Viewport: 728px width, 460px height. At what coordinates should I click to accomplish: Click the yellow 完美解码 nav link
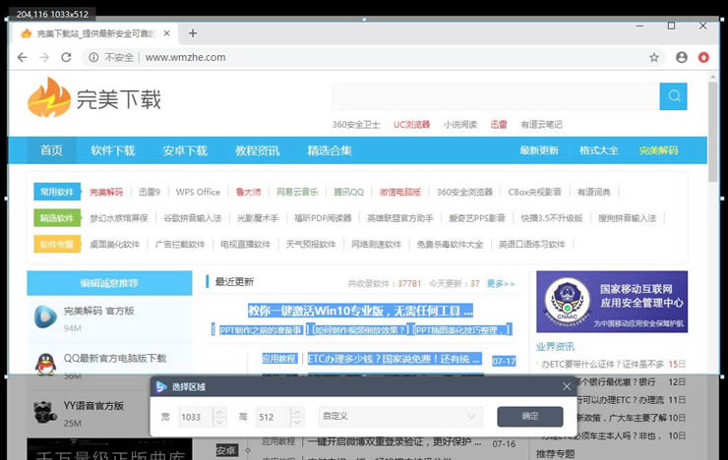(x=658, y=150)
